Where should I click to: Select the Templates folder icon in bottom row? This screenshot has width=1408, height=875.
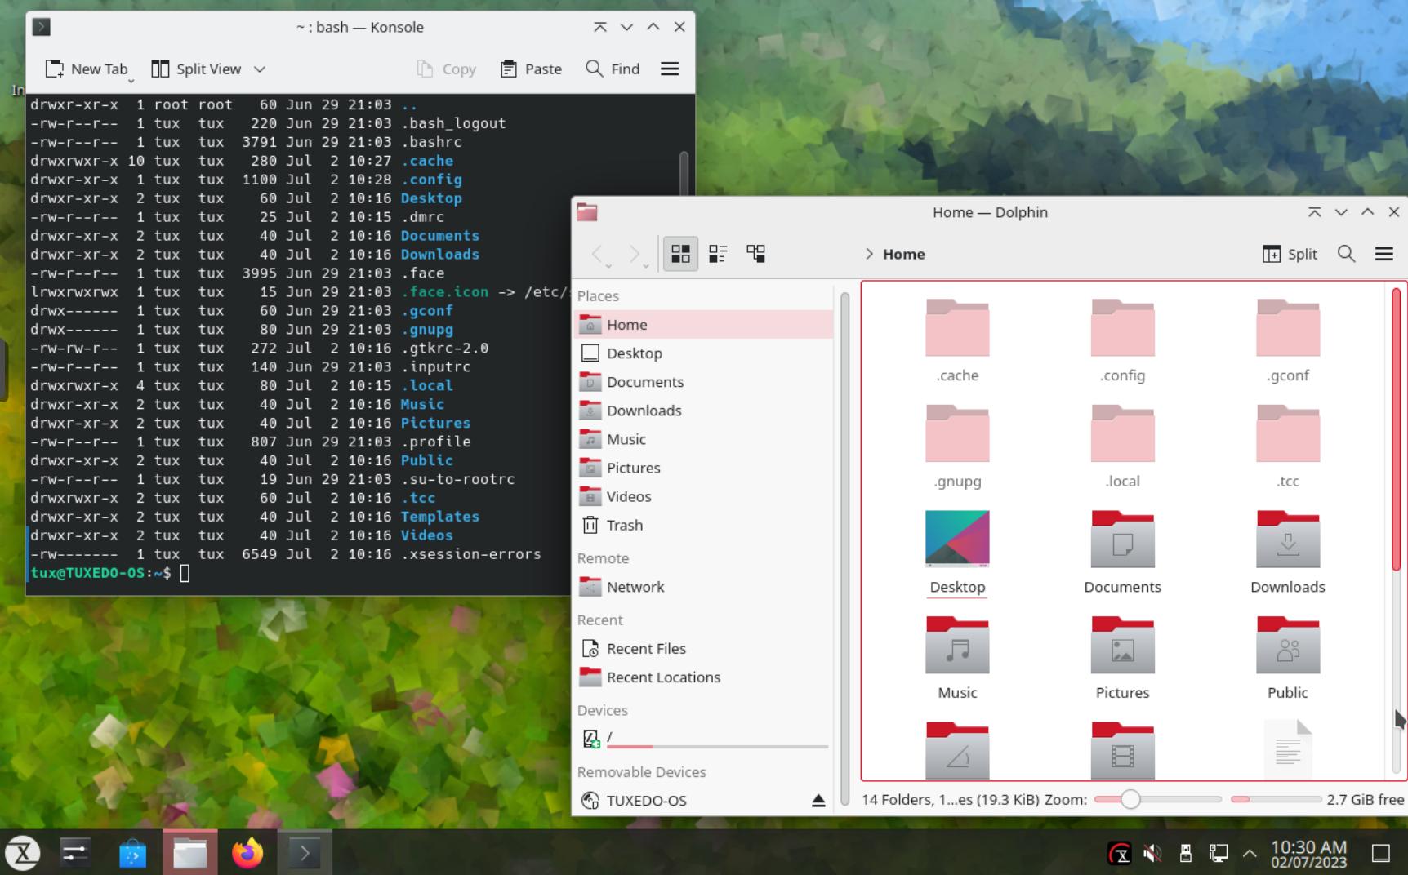(957, 750)
